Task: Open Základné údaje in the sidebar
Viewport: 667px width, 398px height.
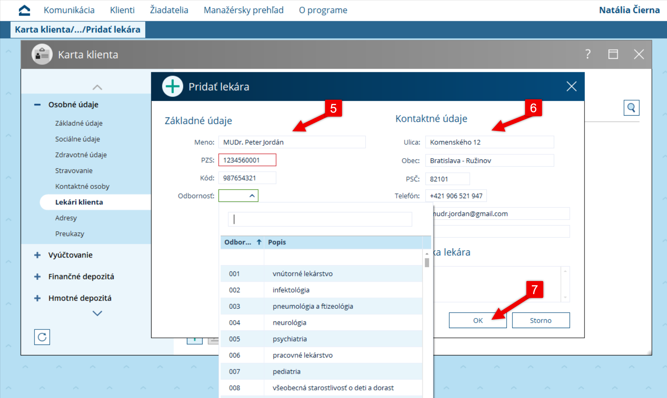Action: pyautogui.click(x=79, y=123)
